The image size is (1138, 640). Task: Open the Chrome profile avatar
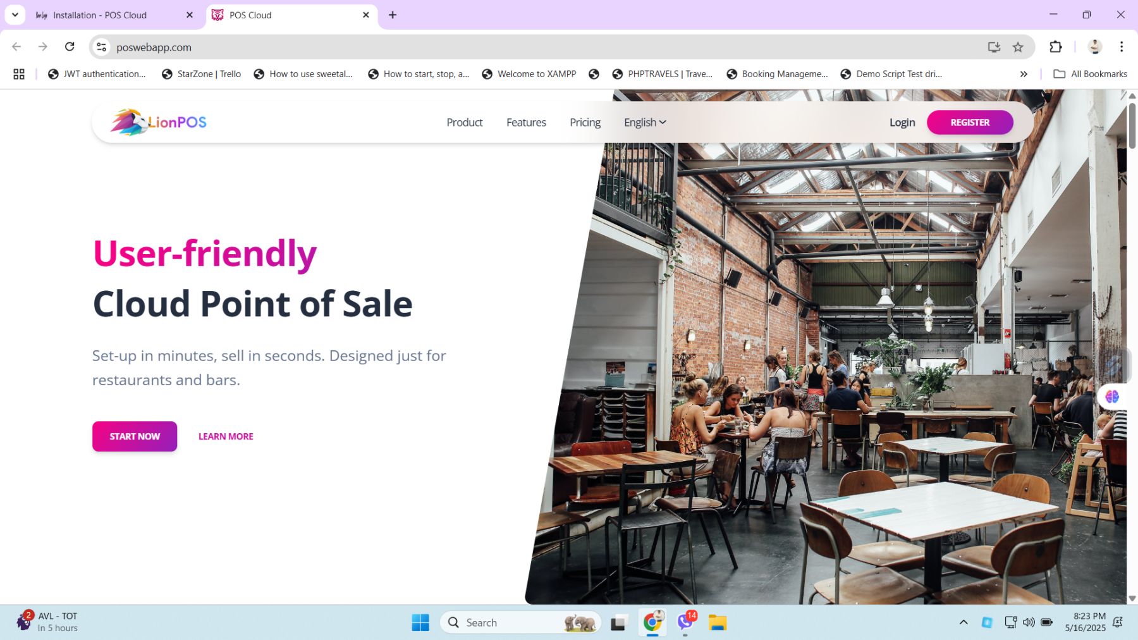[x=1095, y=47]
